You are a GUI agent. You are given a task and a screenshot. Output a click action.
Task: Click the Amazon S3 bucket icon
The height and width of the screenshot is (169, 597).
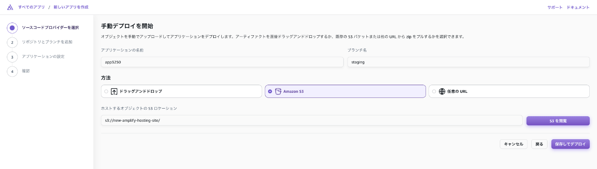(278, 92)
